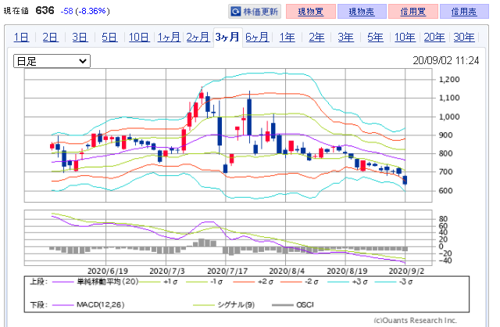
Task: Open the 日足 chart interval dropdown
Action: tap(52, 60)
